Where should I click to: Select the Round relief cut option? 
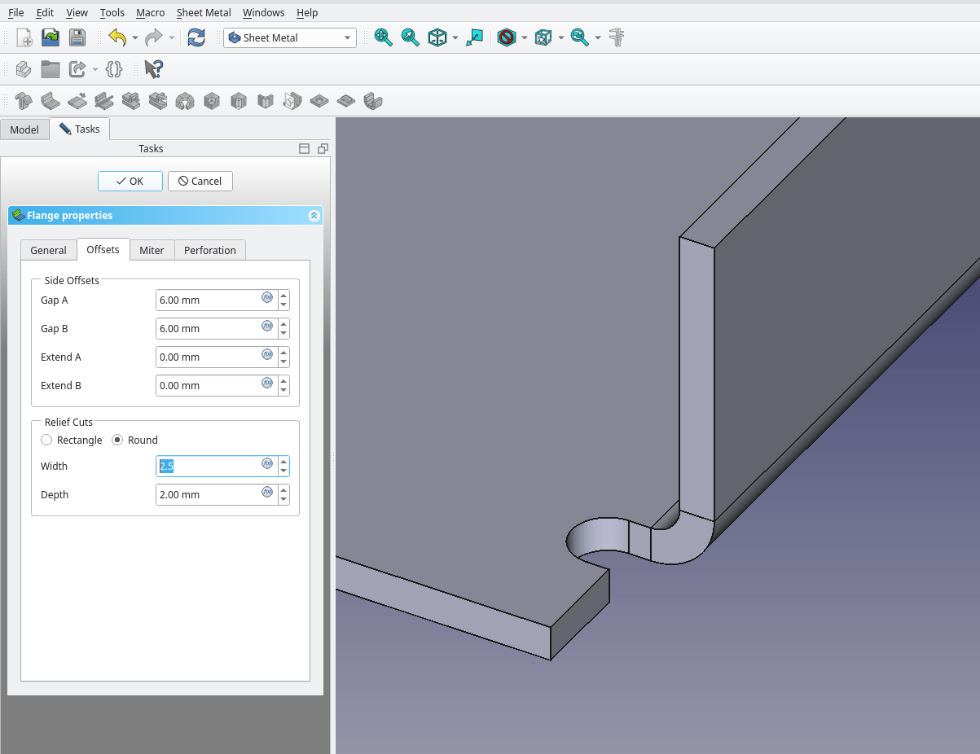point(117,440)
